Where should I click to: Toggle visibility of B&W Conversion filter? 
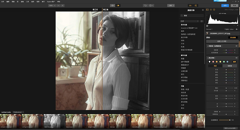(x=236, y=58)
